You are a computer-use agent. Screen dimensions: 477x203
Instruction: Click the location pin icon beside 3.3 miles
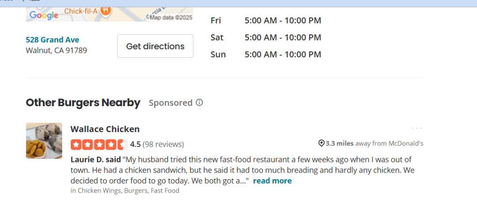[321, 144]
